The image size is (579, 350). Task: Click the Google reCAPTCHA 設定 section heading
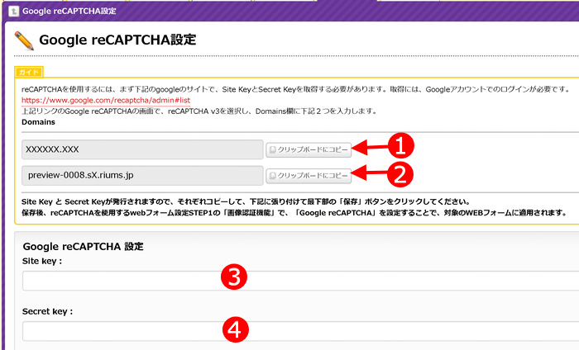(83, 247)
